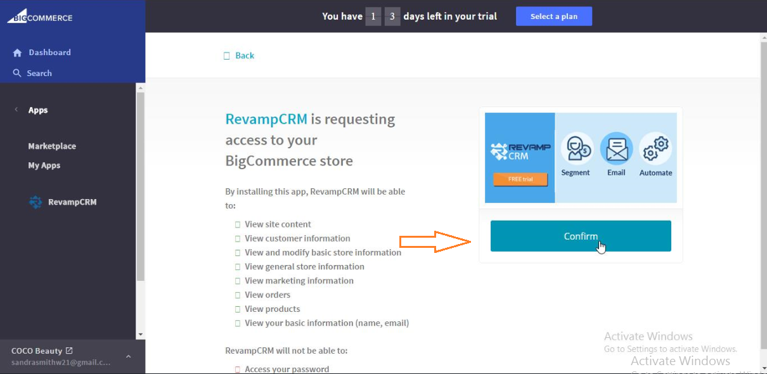The width and height of the screenshot is (767, 374).
Task: Click the FREE trial orange badge
Action: point(520,179)
